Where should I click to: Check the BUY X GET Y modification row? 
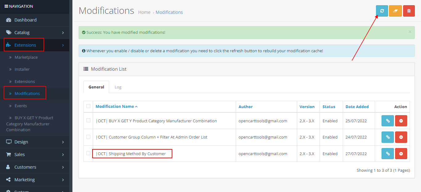pos(88,121)
